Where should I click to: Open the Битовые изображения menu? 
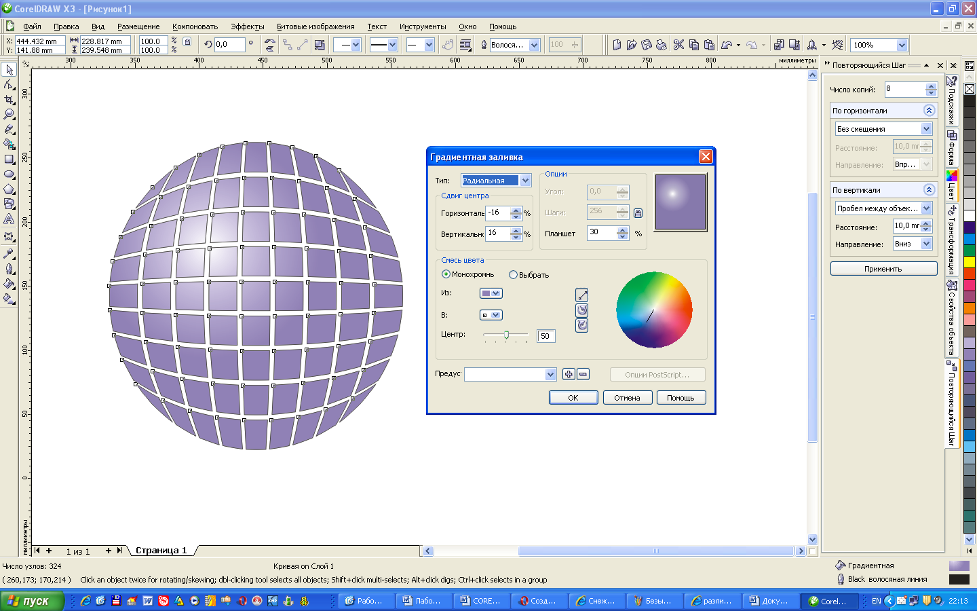(x=315, y=26)
